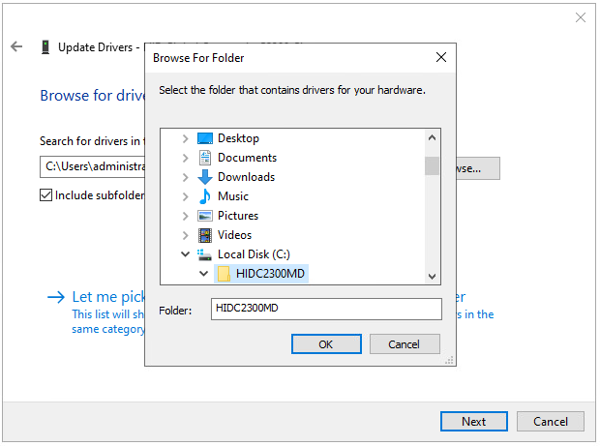Go back using the wizard back arrow
The image size is (600, 446).
pyautogui.click(x=16, y=46)
